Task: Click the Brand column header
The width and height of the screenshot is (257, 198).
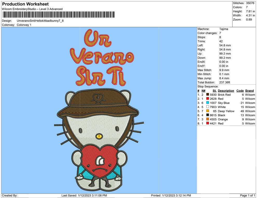Action: pyautogui.click(x=249, y=91)
